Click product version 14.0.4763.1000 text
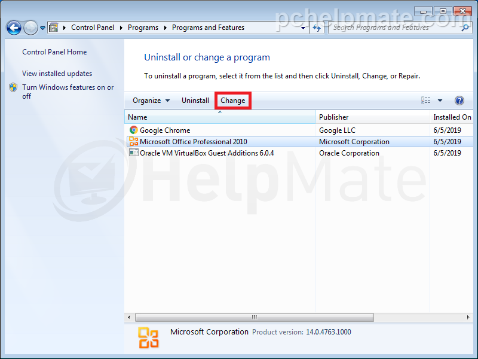Viewport: 478px width, 359px height. click(328, 332)
